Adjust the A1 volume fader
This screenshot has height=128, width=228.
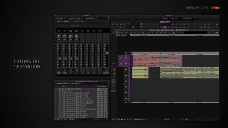pos(60,58)
